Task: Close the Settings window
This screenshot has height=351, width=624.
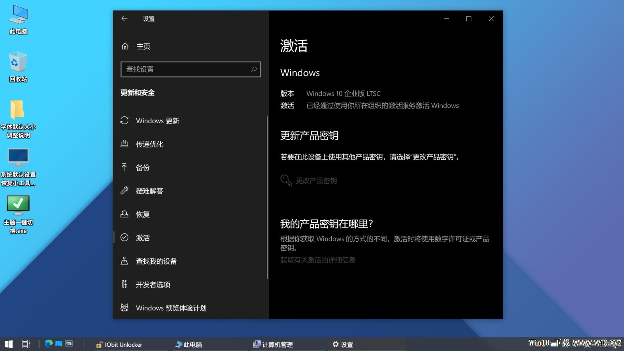Action: click(491, 19)
